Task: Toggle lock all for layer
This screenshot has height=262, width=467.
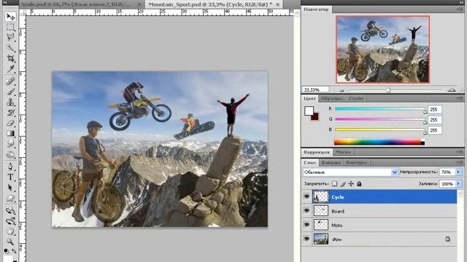Action: [359, 184]
